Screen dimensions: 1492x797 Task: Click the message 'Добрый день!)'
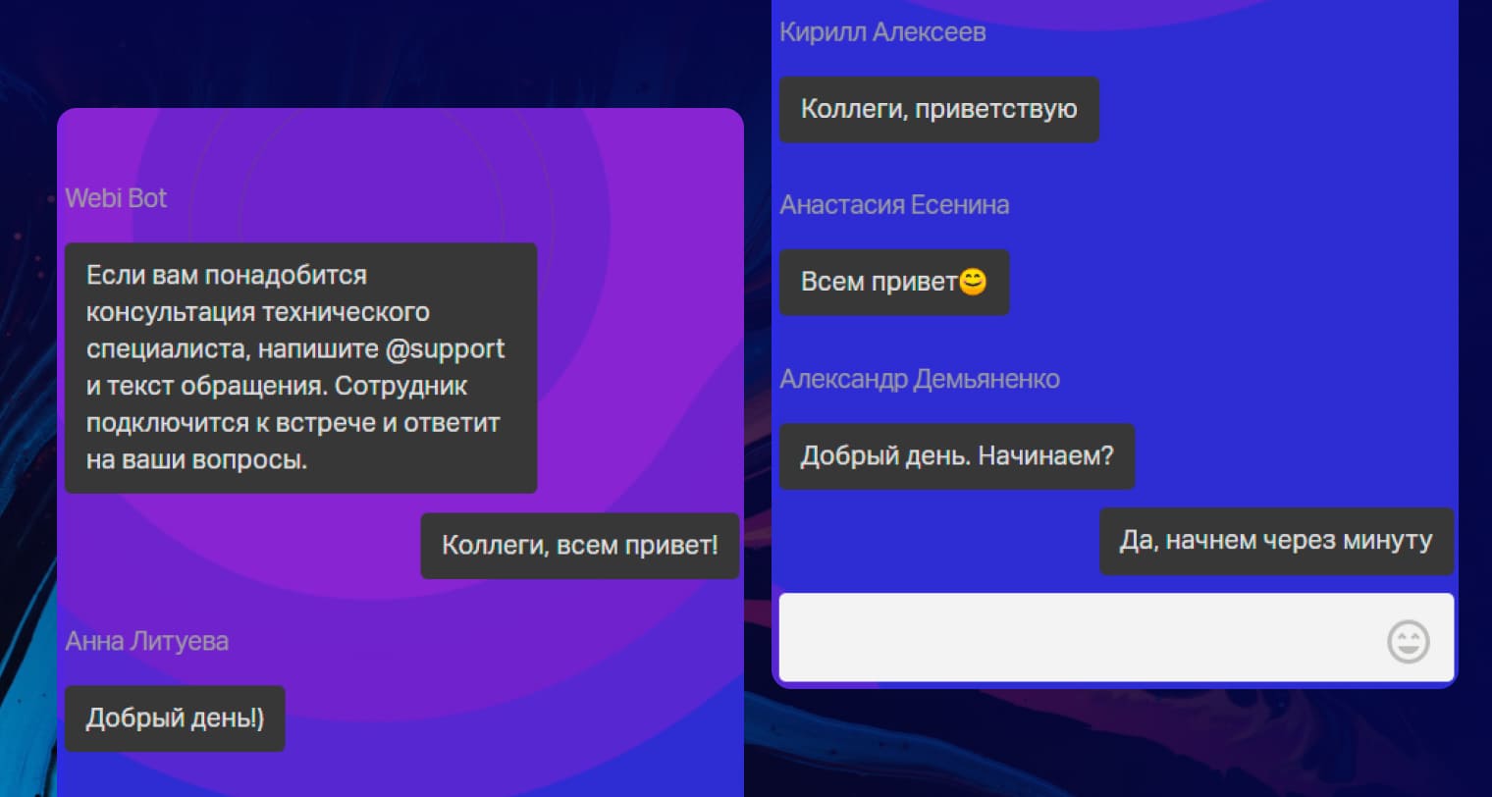click(x=175, y=718)
